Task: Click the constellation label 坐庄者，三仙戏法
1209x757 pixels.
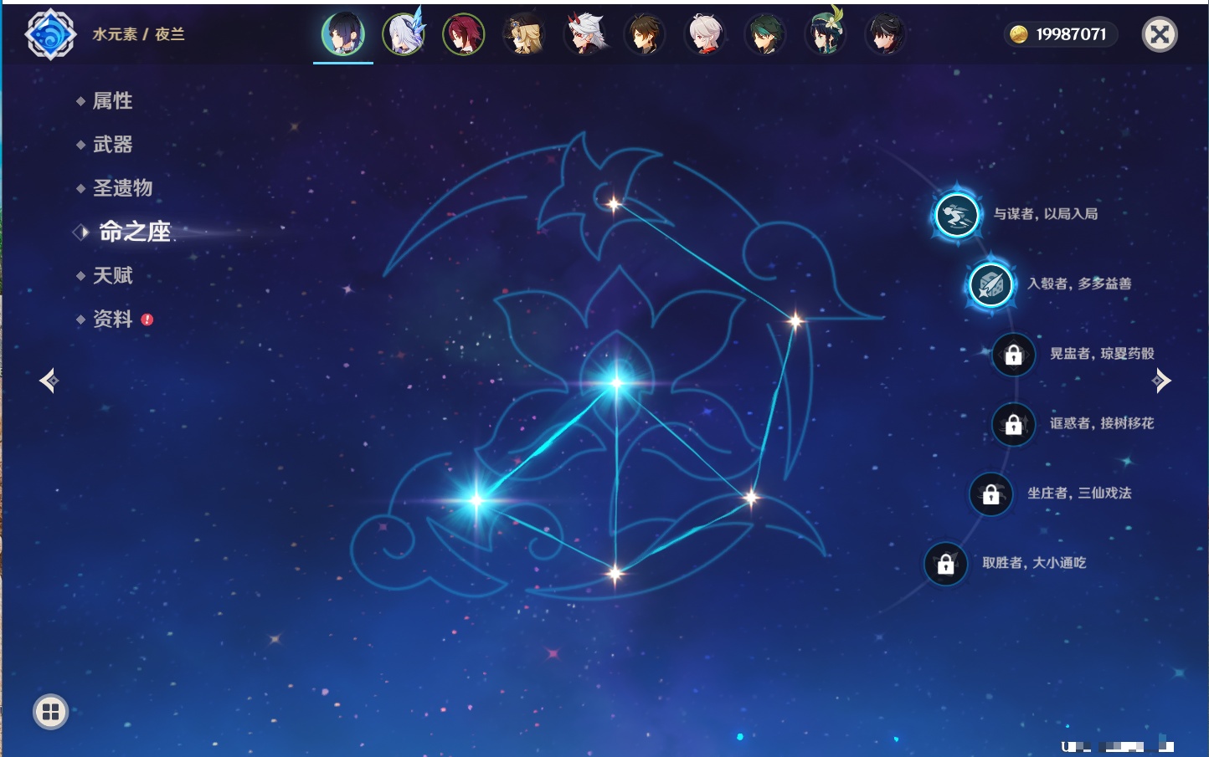Action: (1079, 494)
